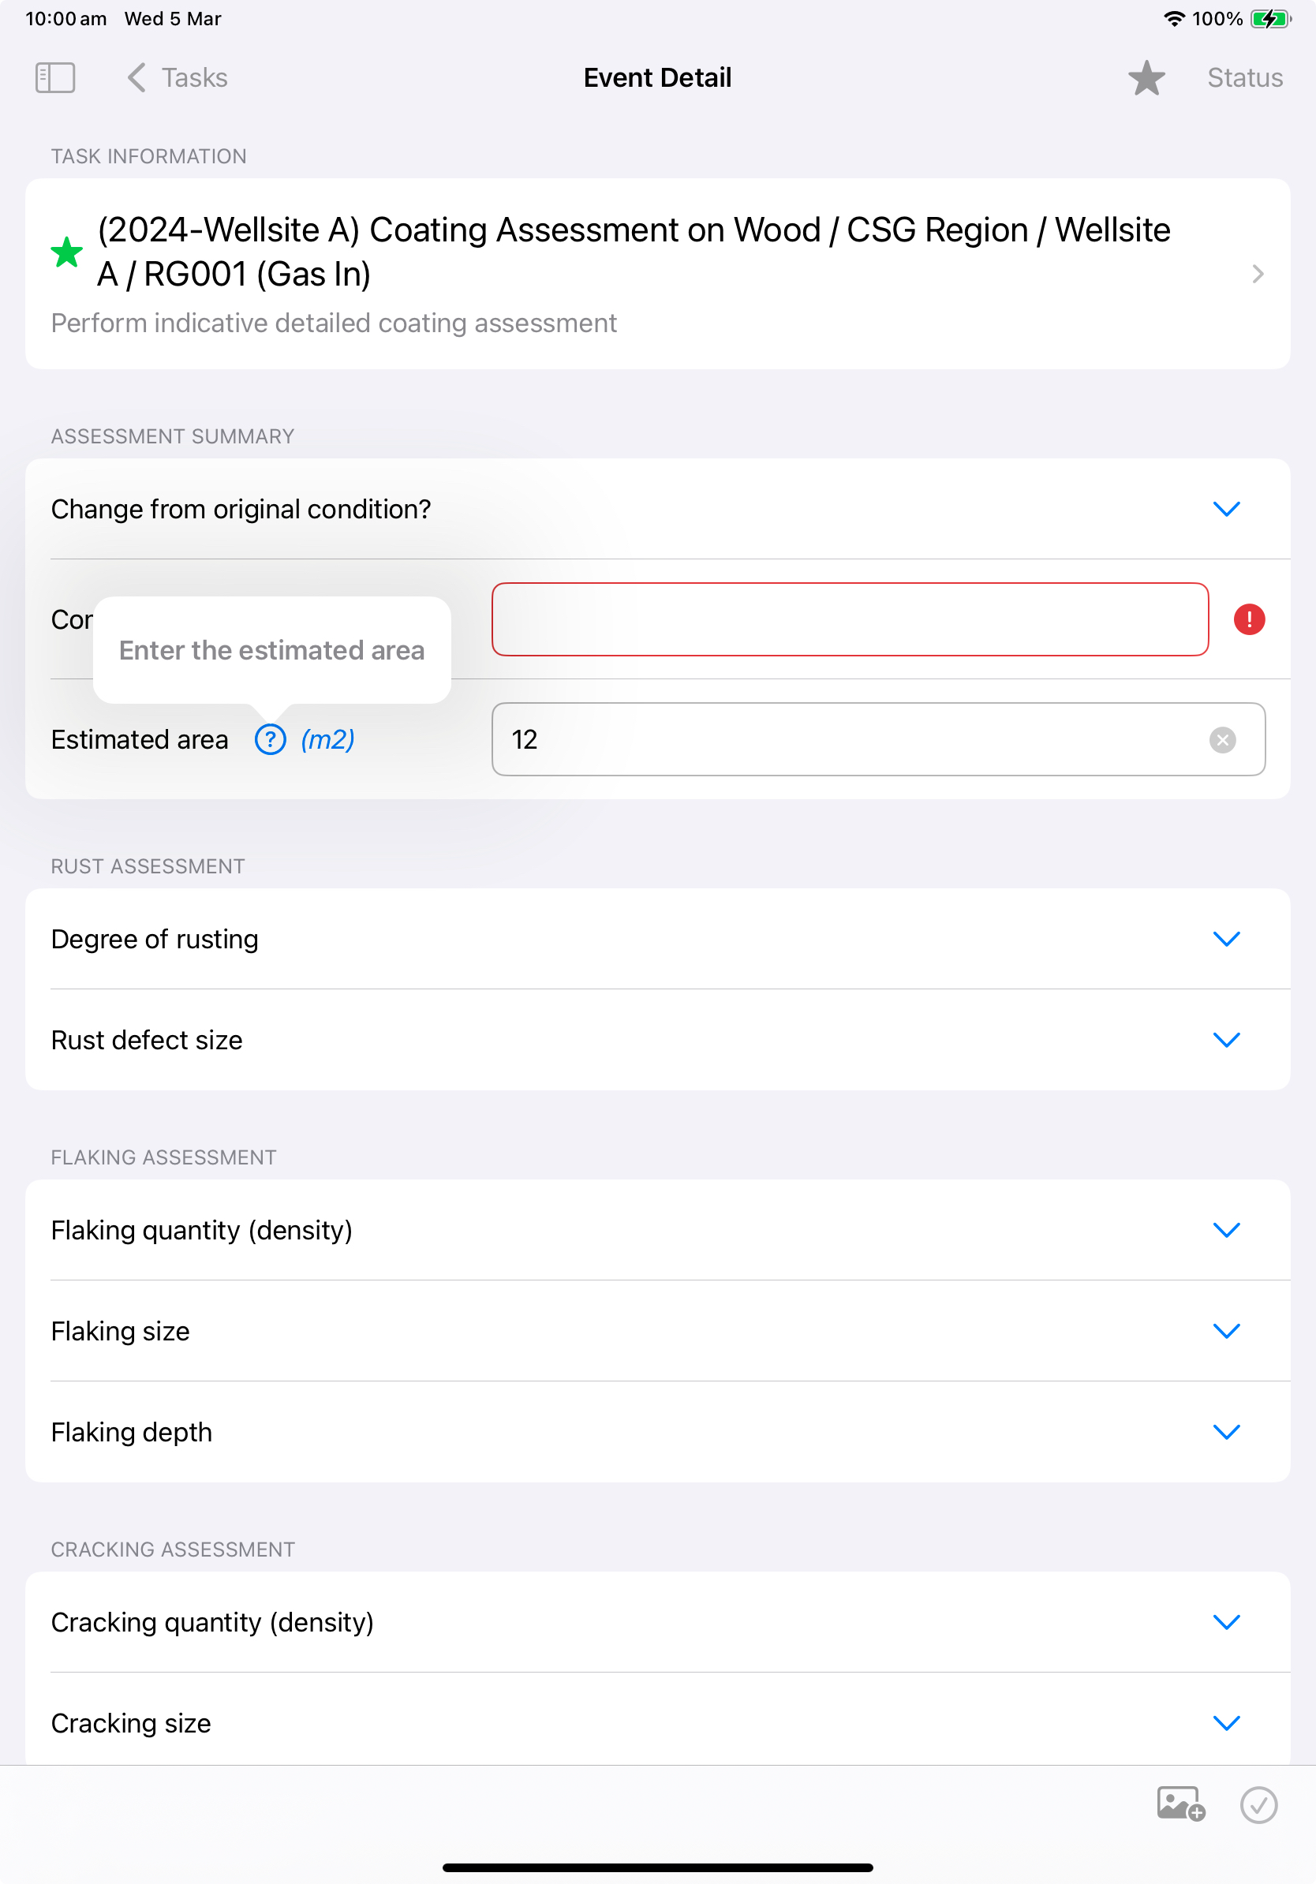Expand Cracking quantity (density) options
The image size is (1316, 1884).
(658, 1622)
